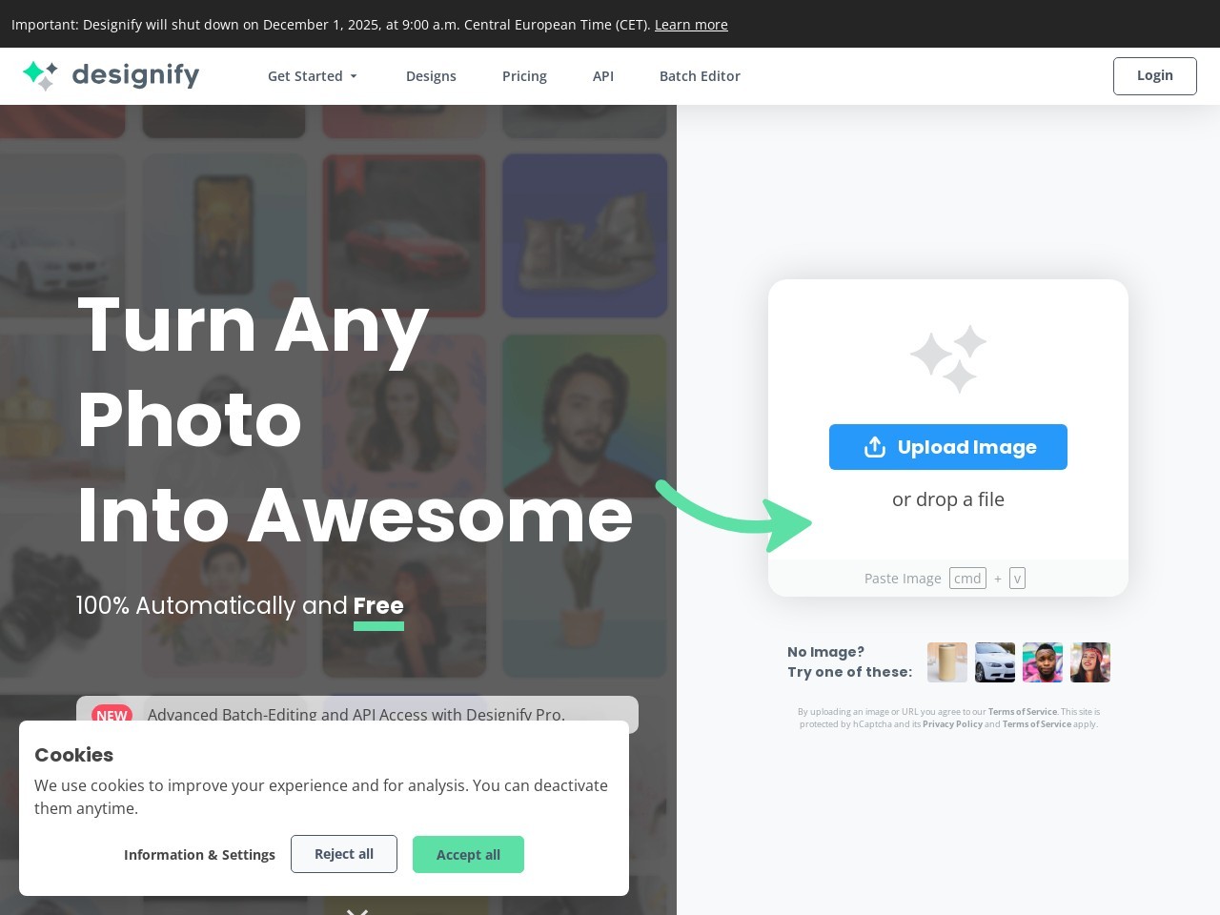Viewport: 1220px width, 915px height.
Task: Open cookie Information & Settings
Action: point(199,855)
